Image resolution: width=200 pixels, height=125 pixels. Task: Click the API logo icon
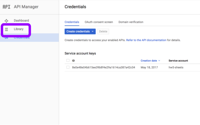pyautogui.click(x=6, y=7)
